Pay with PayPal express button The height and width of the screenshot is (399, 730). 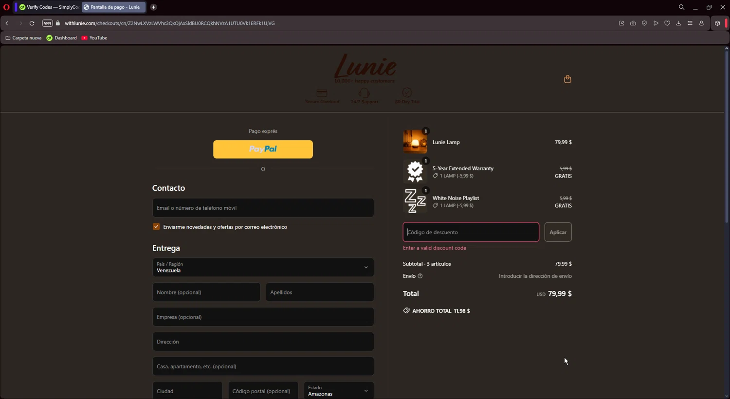263,149
